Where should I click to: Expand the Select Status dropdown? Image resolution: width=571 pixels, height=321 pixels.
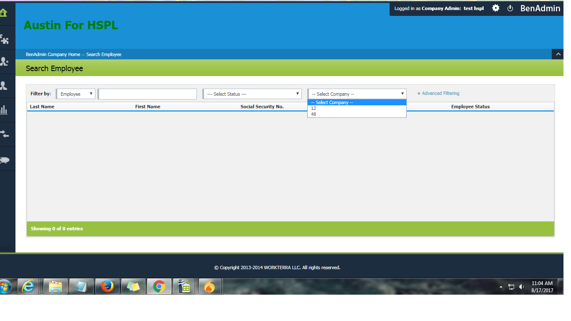pyautogui.click(x=252, y=94)
